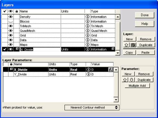Viewport: 158px width, 118px height.
Task: Click parameters list scroll up arrow
Action: click(x=116, y=70)
